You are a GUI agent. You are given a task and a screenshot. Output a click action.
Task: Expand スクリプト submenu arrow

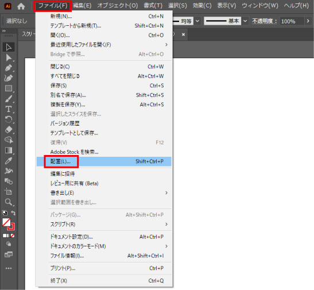click(x=166, y=225)
